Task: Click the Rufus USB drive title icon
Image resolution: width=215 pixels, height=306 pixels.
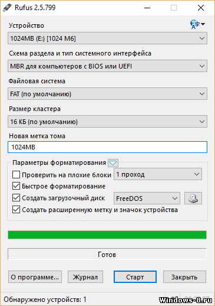Action: [x=7, y=8]
